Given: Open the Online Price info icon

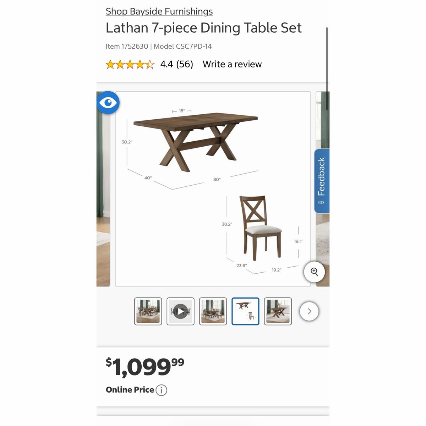Looking at the screenshot, I should coord(161,390).
